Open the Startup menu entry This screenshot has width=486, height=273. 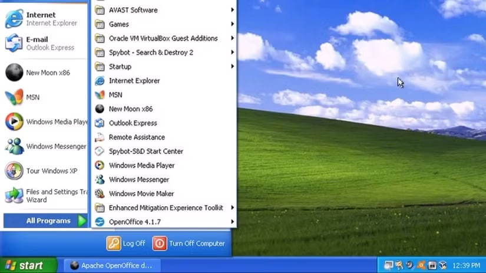pyautogui.click(x=164, y=67)
